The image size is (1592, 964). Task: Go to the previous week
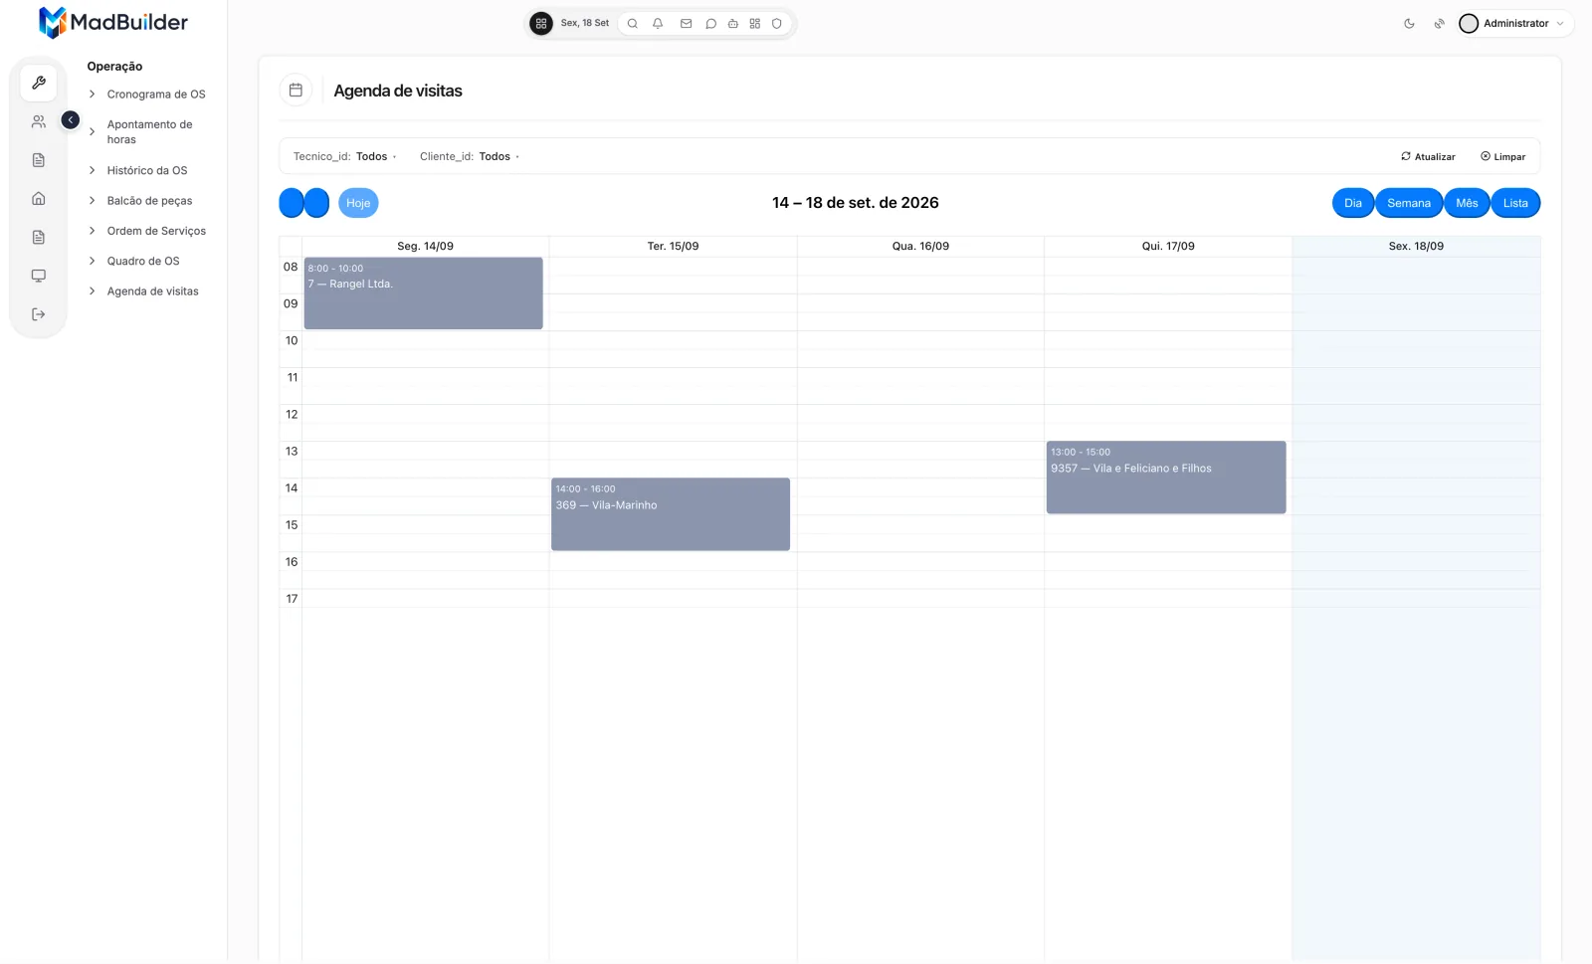pyautogui.click(x=292, y=203)
